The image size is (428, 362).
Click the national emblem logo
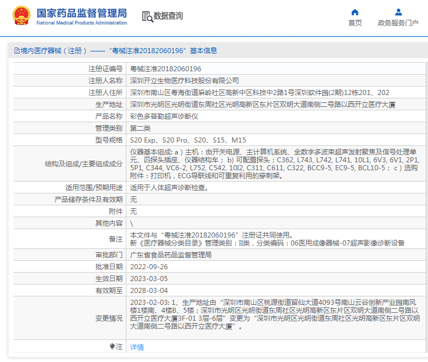point(22,15)
